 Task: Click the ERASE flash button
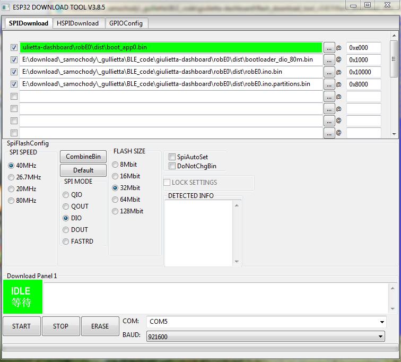pos(100,326)
